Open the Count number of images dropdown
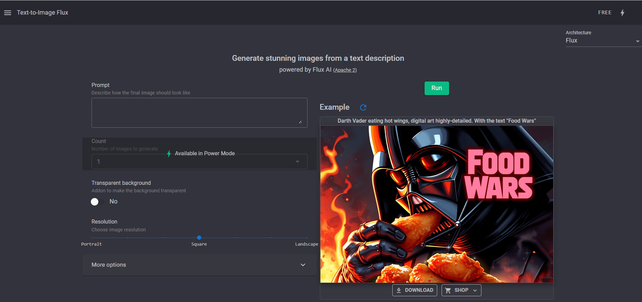 point(199,162)
